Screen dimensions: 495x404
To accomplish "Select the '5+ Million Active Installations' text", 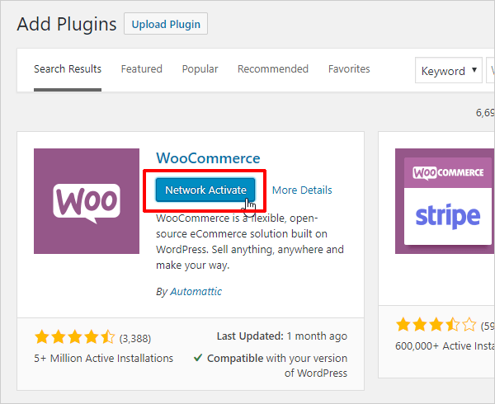I will click(x=104, y=359).
